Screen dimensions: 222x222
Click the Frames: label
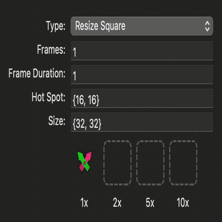pos(51,49)
